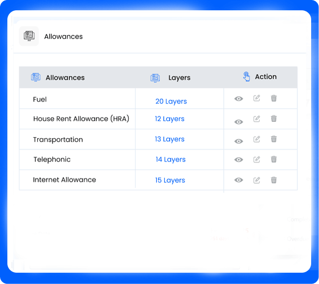Click the Layers column header
The height and width of the screenshot is (284, 319).
(179, 78)
